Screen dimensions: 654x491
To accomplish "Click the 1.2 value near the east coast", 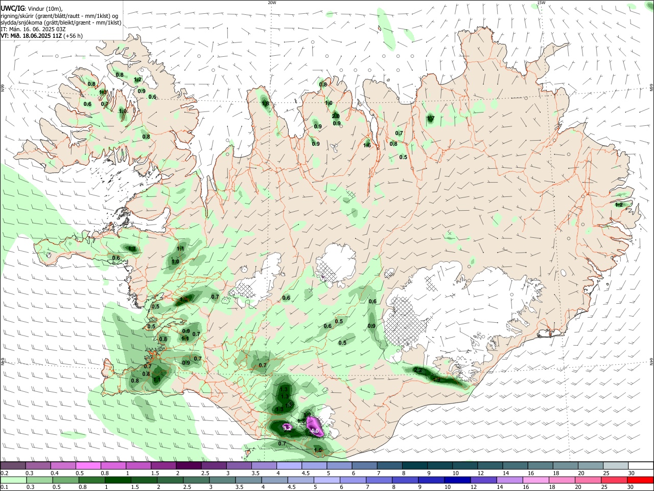I will (x=619, y=205).
